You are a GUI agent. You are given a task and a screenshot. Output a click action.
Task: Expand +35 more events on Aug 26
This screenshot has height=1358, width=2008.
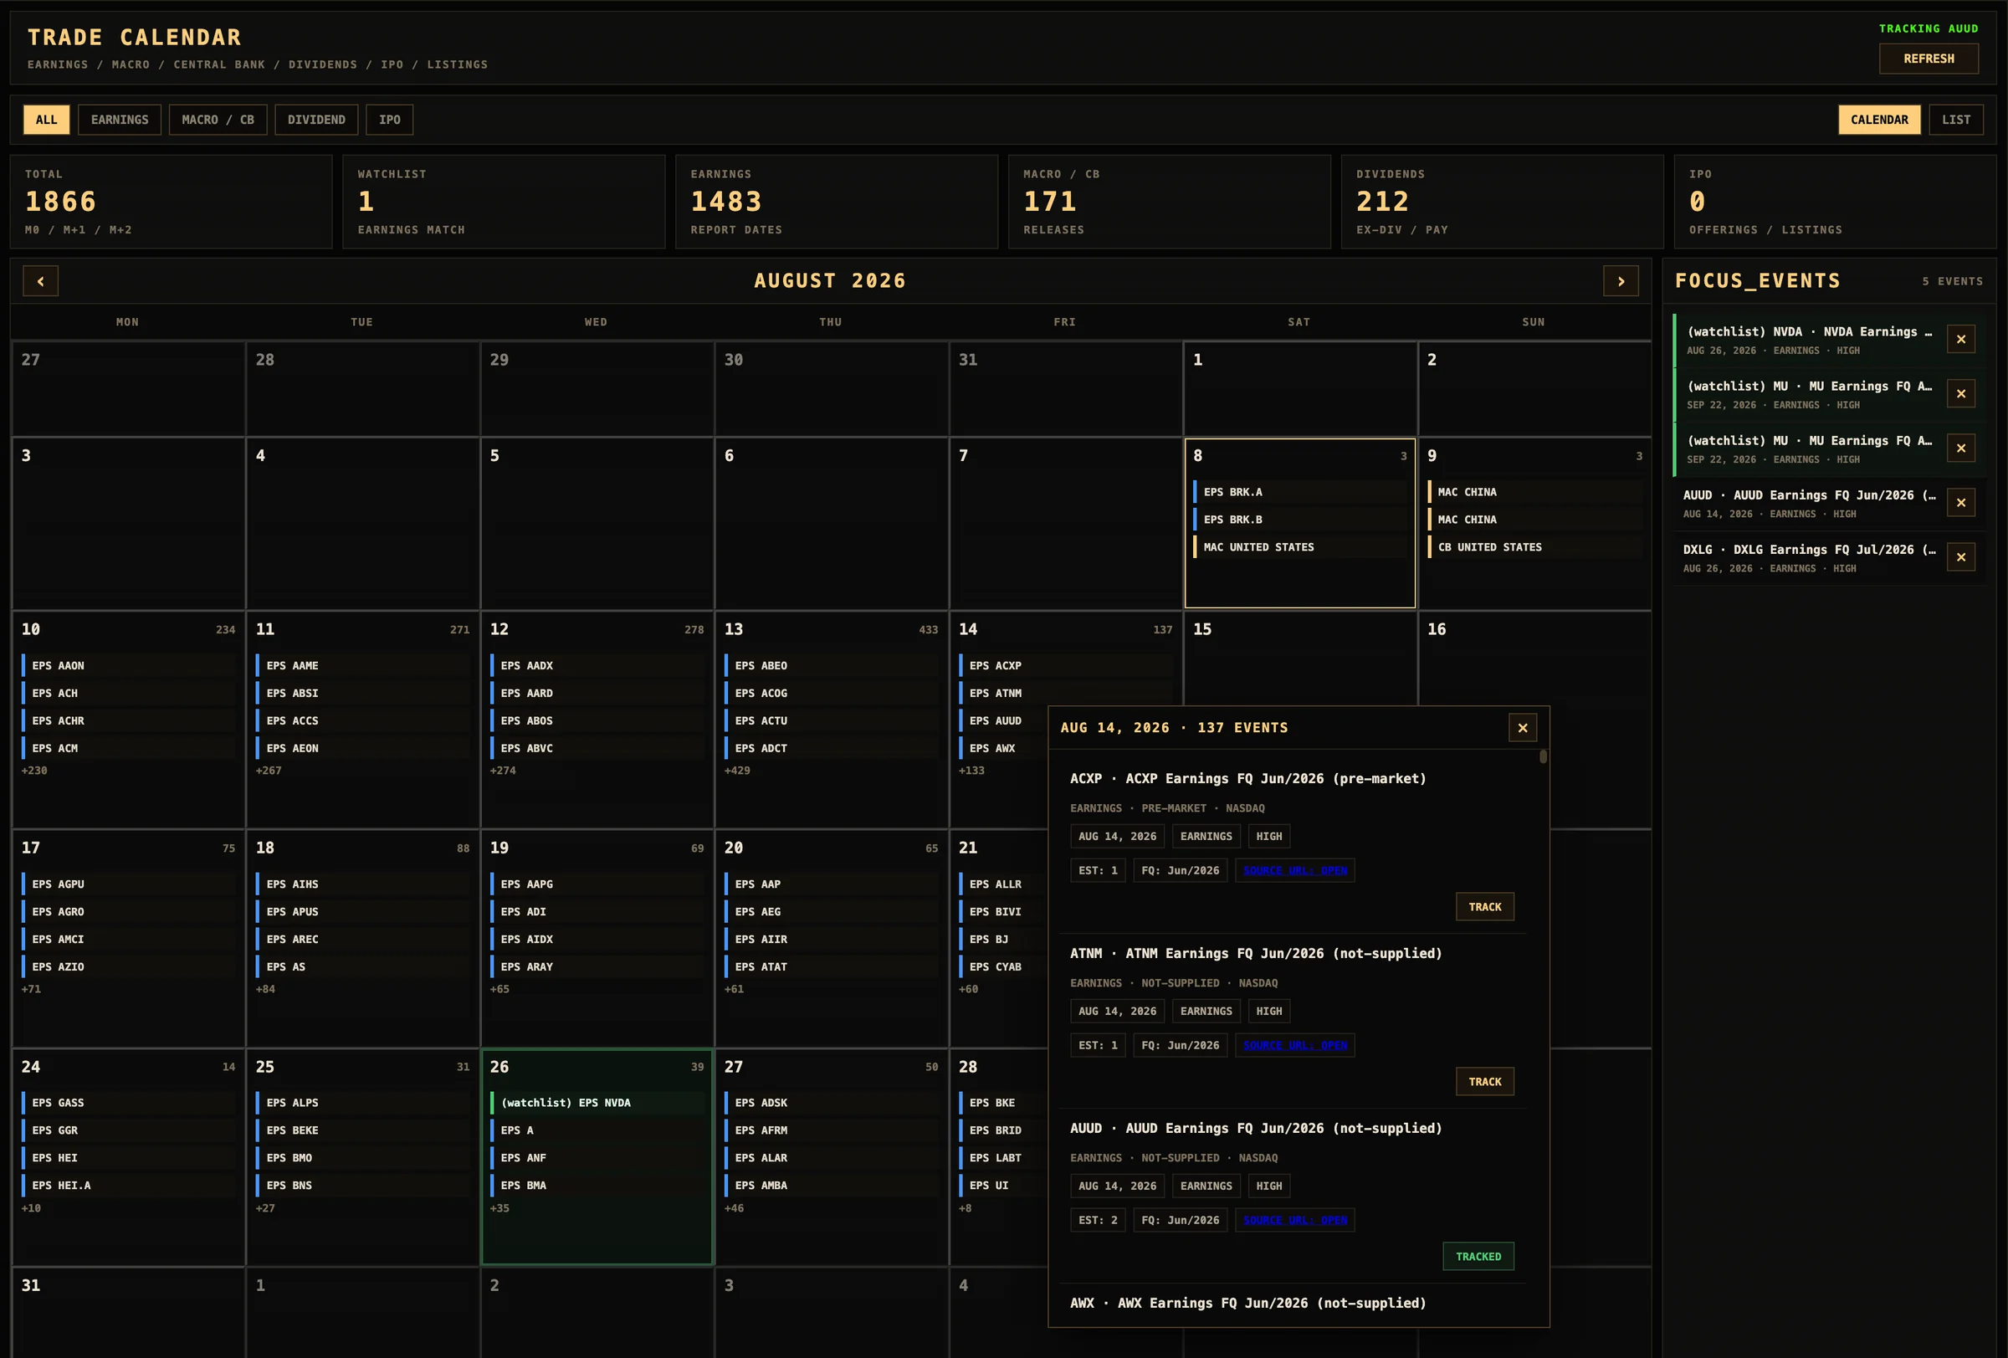point(499,1208)
